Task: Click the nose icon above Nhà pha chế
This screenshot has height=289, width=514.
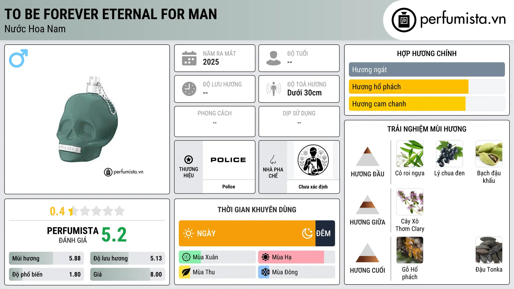Action: tap(273, 159)
